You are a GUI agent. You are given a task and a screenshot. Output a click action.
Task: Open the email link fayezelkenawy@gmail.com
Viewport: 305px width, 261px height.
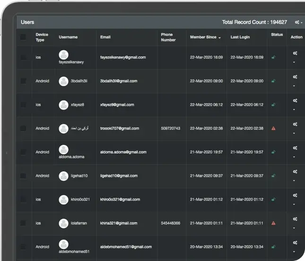(x=123, y=57)
